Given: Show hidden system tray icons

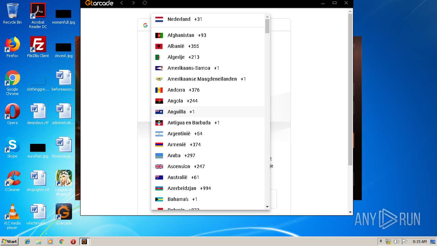Looking at the screenshot, I should click(x=381, y=242).
